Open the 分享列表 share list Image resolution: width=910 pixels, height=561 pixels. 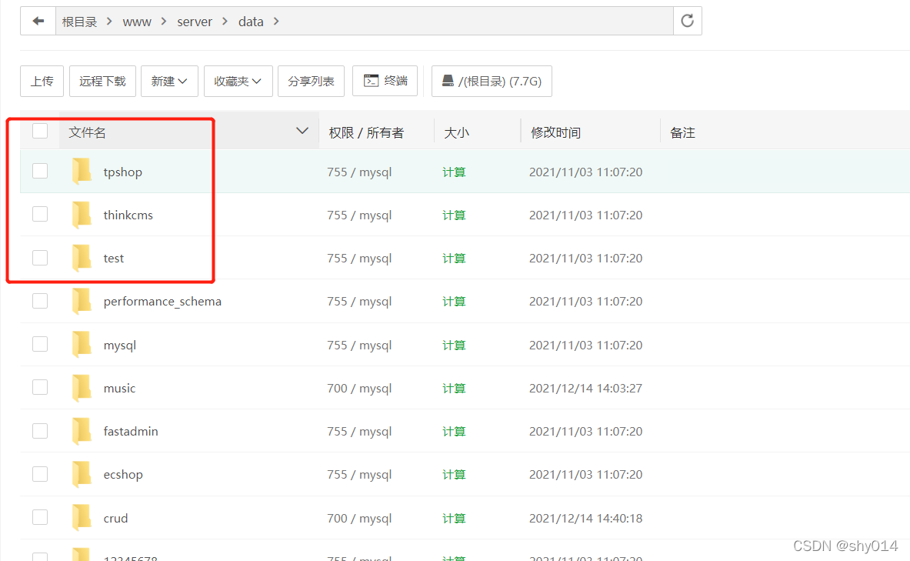coord(311,81)
